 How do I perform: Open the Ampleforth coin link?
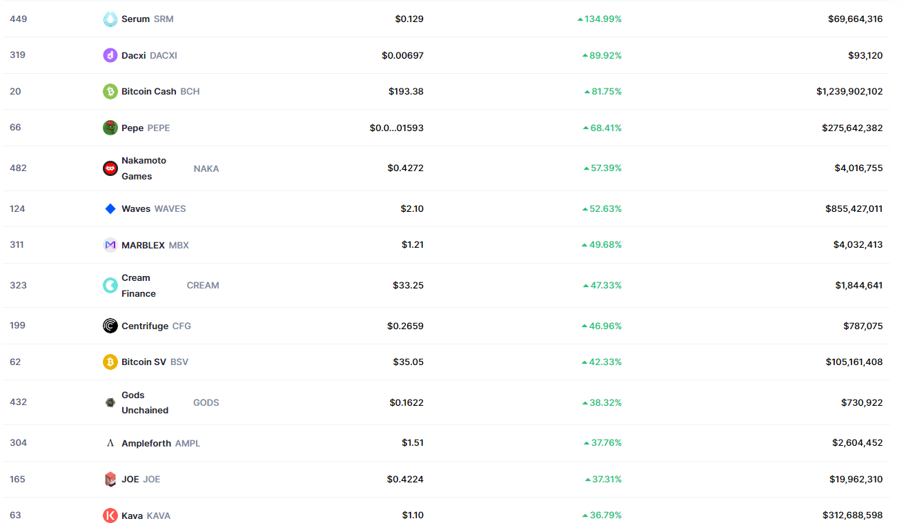click(x=146, y=443)
